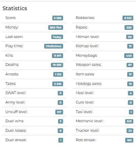Click the Last seen Today badge
The width and height of the screenshot is (136, 147).
point(57,37)
